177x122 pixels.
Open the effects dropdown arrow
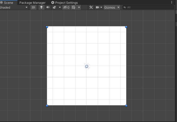[60, 8]
